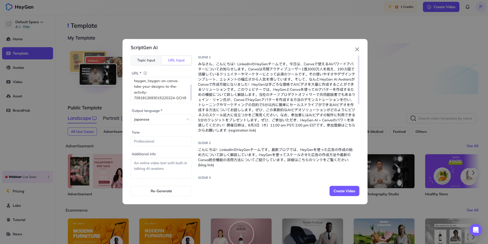Filter by Festival category
Viewport: 488px width, 244px height.
click(x=399, y=132)
